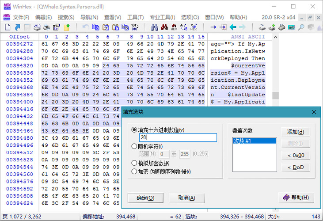
Task: Click the Open RAM editor chip icon
Action: point(282,27)
